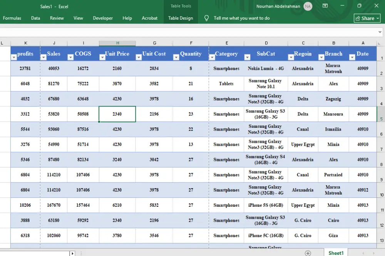Viewport: 385px width, 256px height.
Task: Select the Mansoura branch cell
Action: (x=333, y=114)
